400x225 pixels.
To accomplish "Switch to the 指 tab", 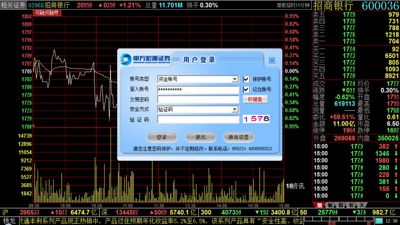I will tap(341, 205).
